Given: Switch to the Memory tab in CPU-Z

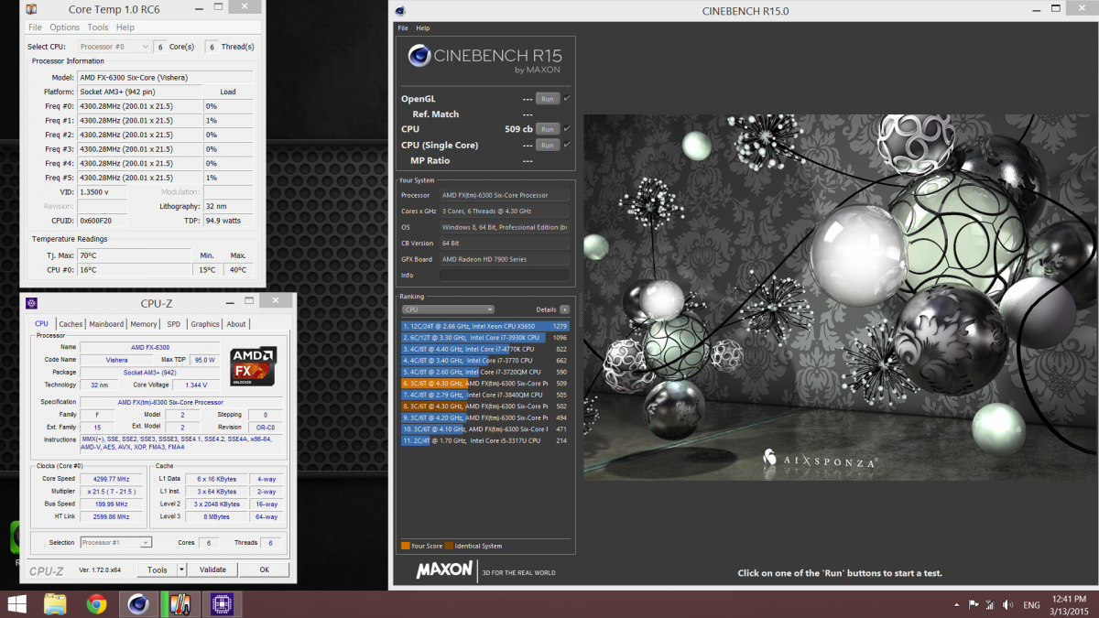Looking at the screenshot, I should 144,324.
